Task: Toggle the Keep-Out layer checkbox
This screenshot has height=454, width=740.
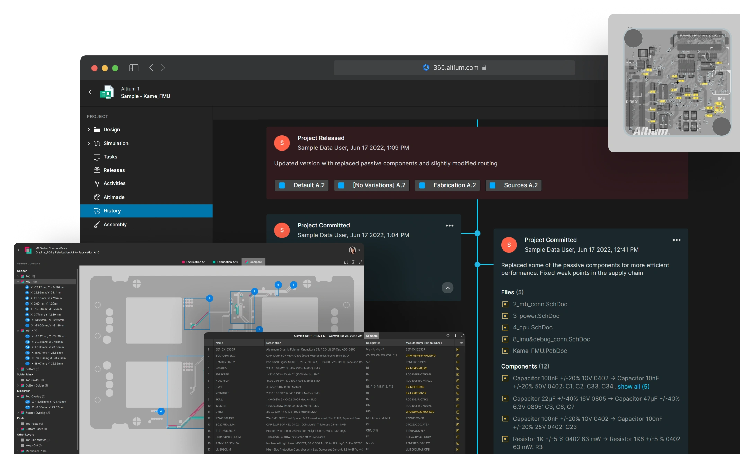Action: pyautogui.click(x=23, y=445)
